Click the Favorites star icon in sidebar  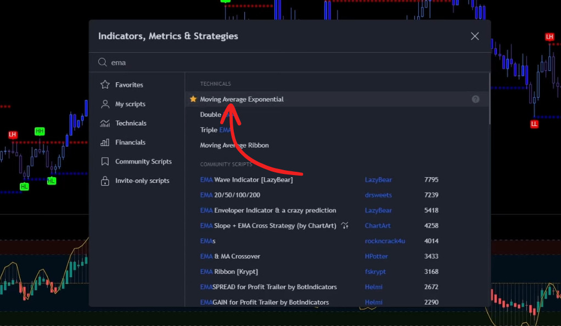[105, 85]
